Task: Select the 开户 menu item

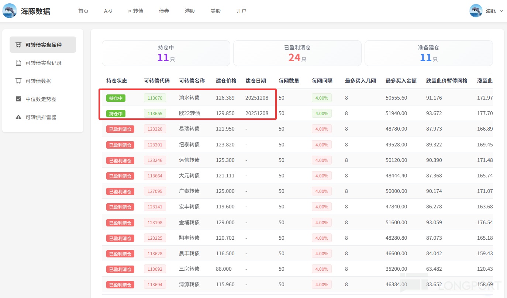Action: coord(241,11)
